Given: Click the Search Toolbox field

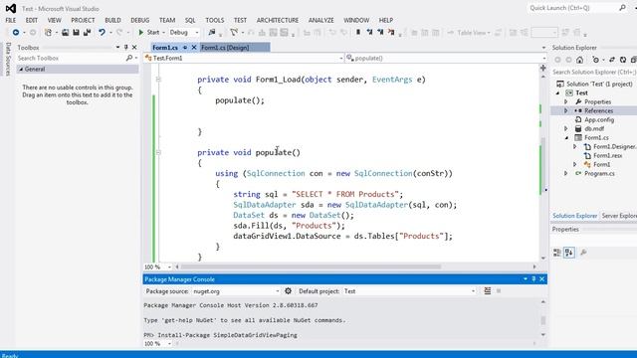Looking at the screenshot, I should coord(78,58).
